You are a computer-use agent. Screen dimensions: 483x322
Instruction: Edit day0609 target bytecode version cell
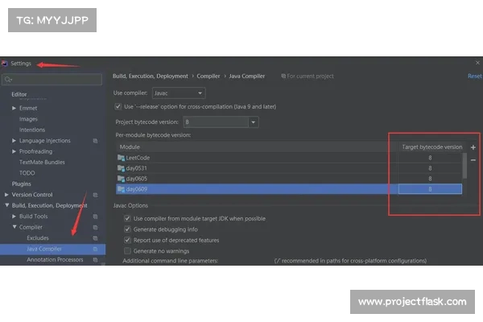pyautogui.click(x=430, y=189)
